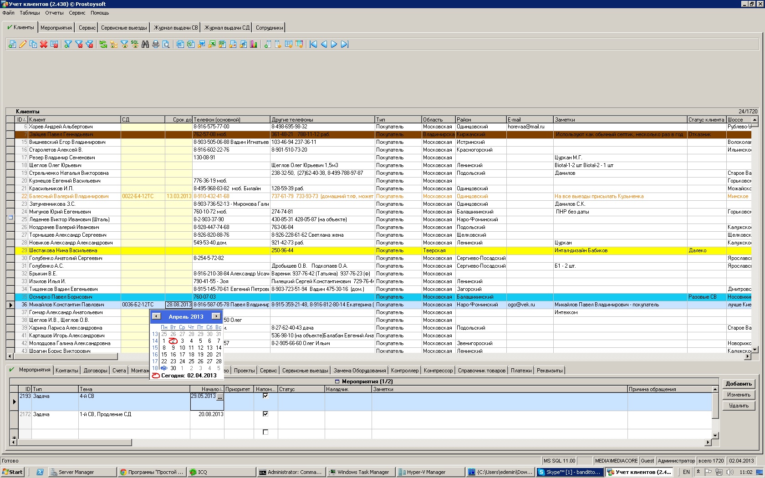Click the events grid vertical scrollbar down arrow
The height and width of the screenshot is (478, 765).
click(x=715, y=436)
